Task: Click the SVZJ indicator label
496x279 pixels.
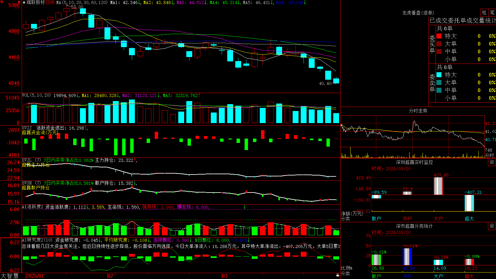Action: tap(27, 128)
